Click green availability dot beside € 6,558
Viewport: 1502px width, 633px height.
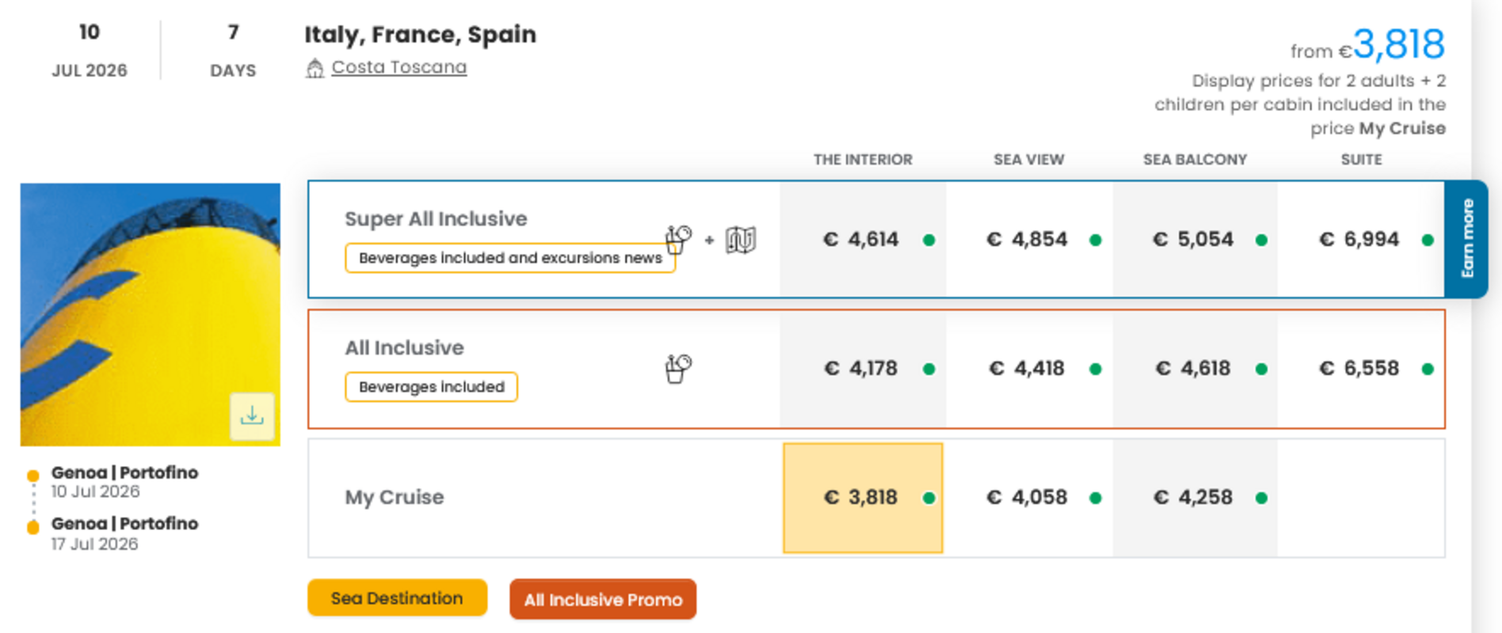(1428, 369)
